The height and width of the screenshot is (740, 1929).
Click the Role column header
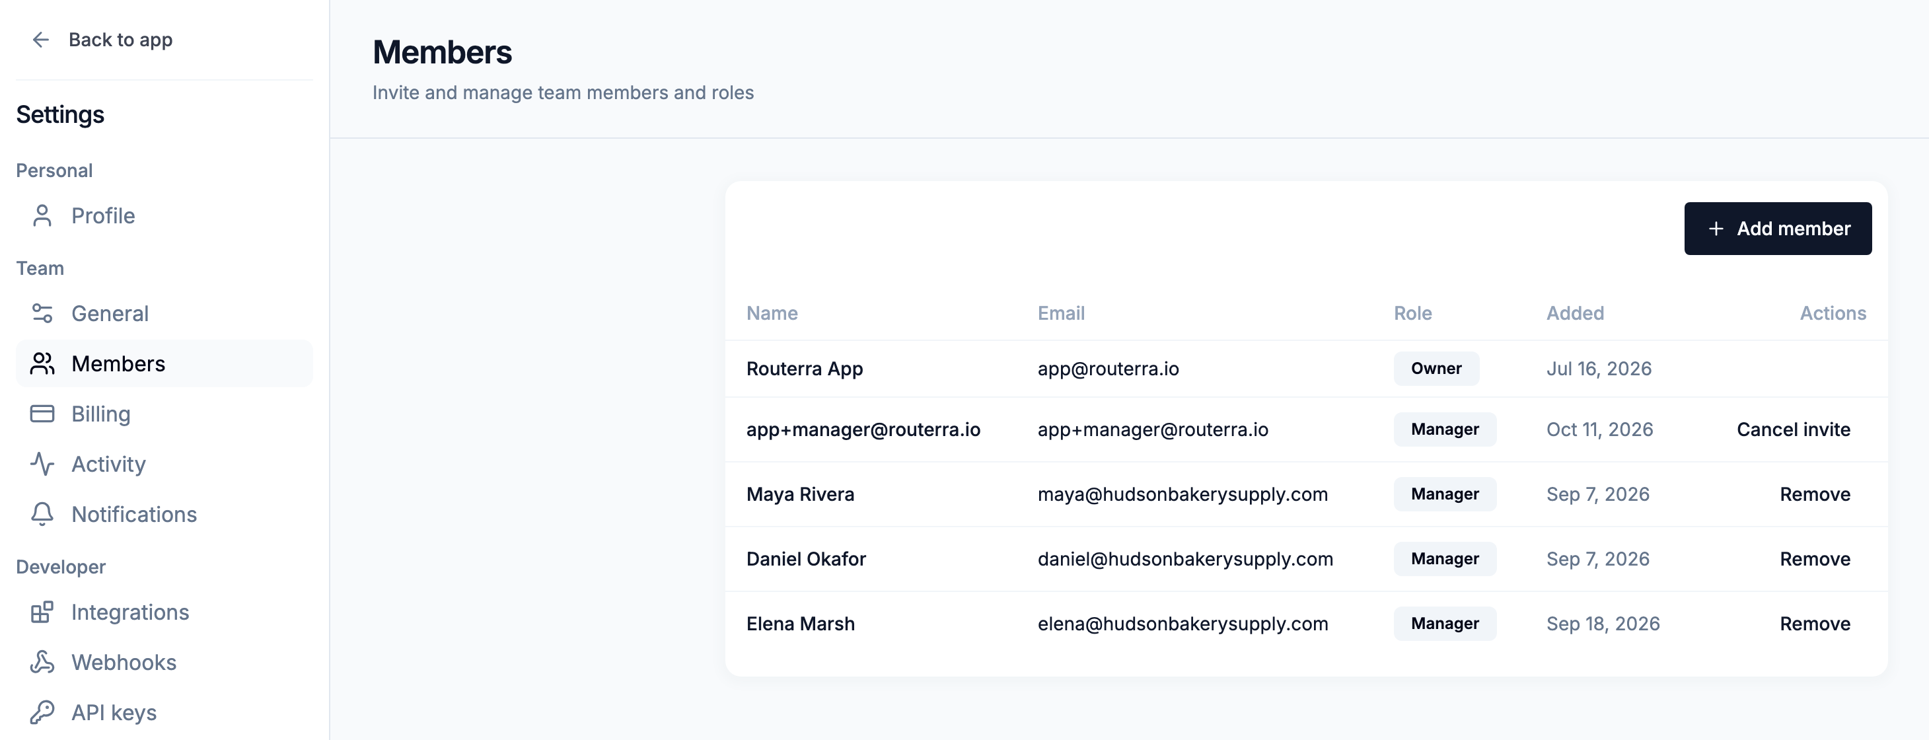click(1413, 313)
